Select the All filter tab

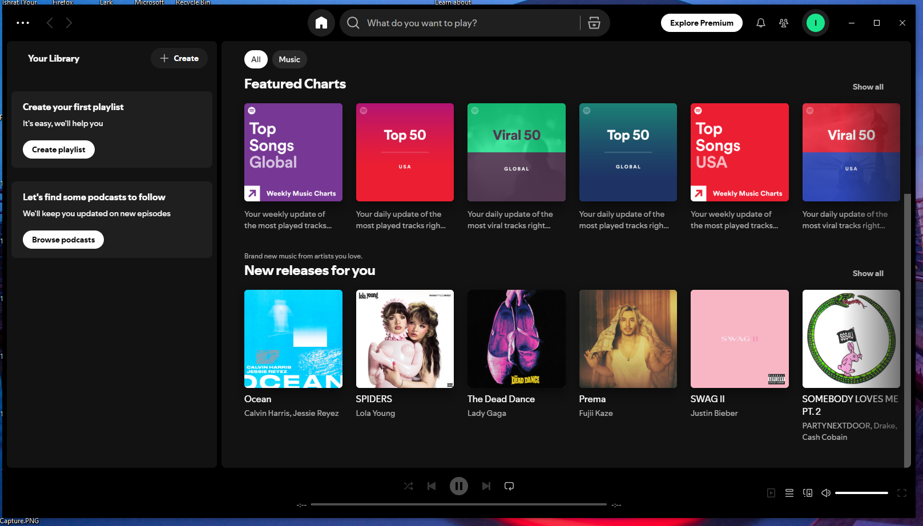pyautogui.click(x=255, y=59)
